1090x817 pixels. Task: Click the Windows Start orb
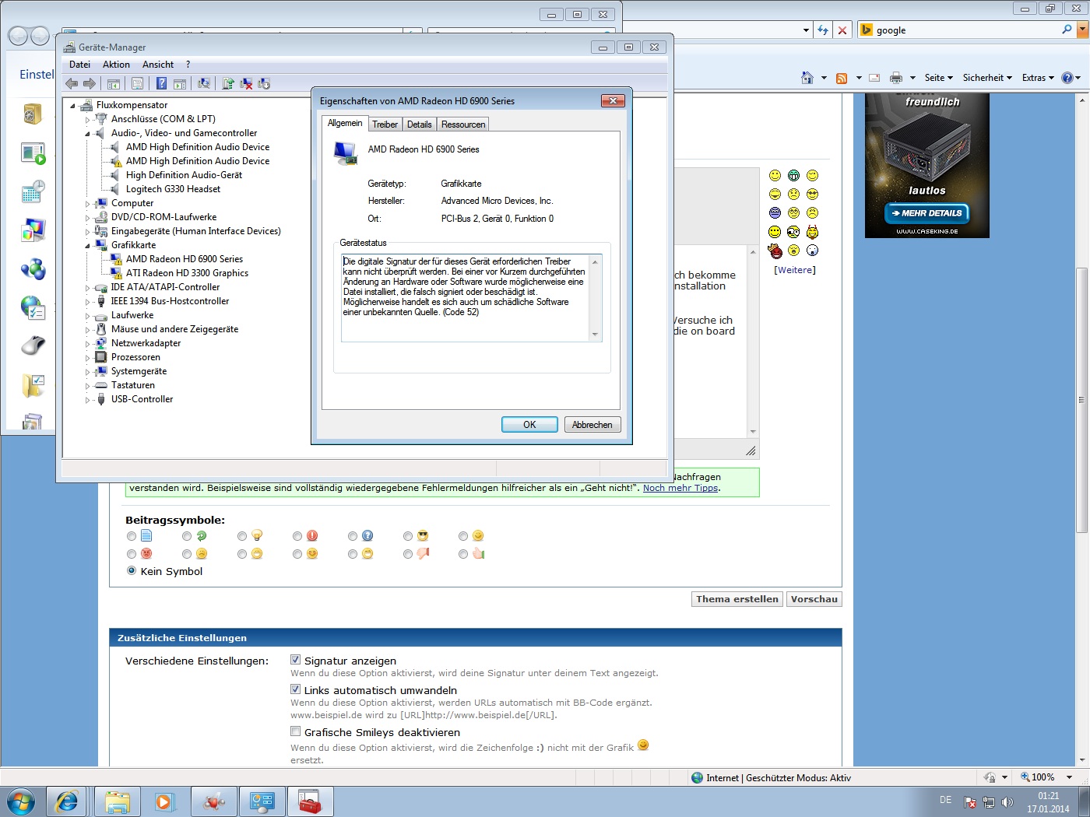click(21, 801)
